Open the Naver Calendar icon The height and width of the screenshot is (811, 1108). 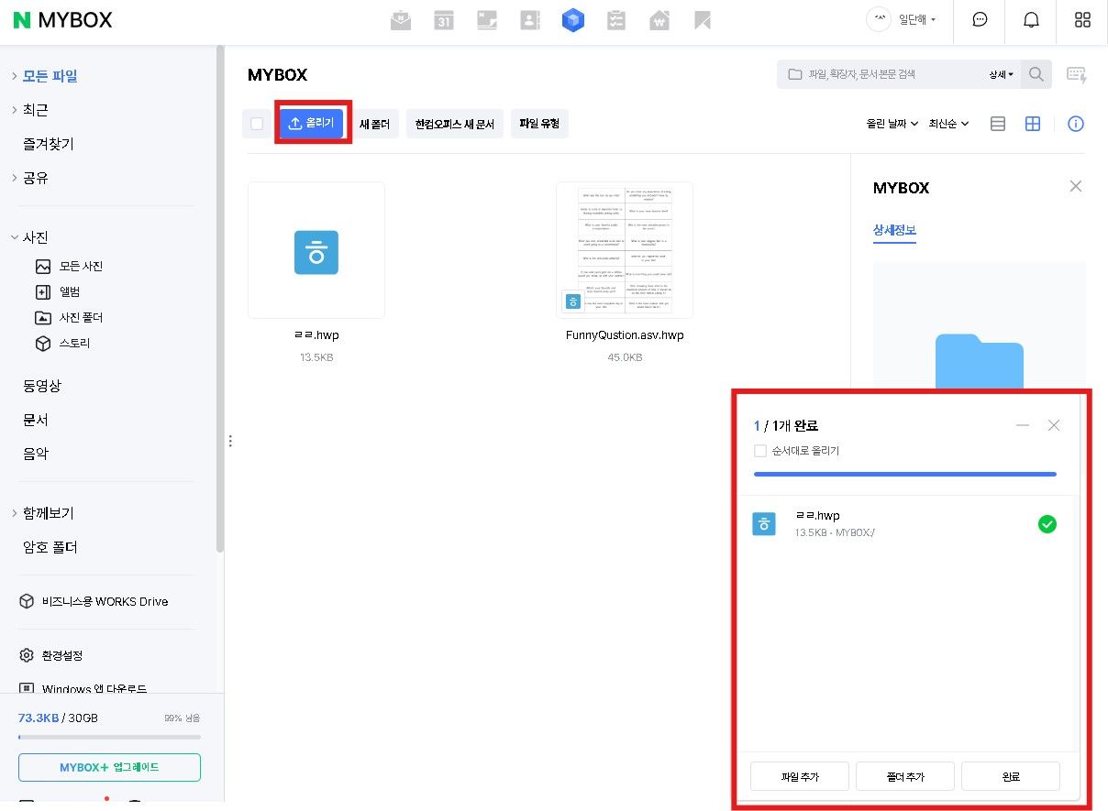coord(444,20)
